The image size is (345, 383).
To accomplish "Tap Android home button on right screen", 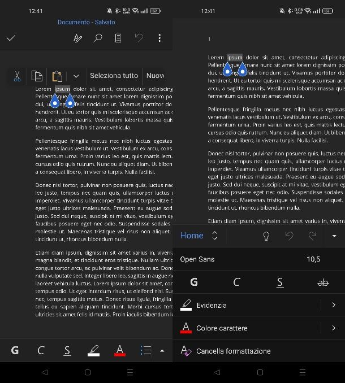I will tap(260, 372).
